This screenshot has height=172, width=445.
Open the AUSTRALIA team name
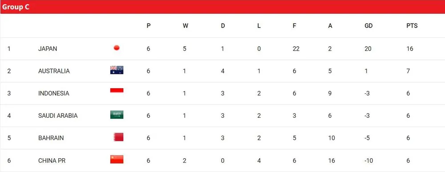point(54,71)
